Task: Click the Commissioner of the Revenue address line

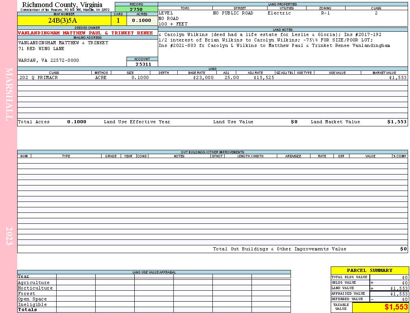Action: (65, 10)
